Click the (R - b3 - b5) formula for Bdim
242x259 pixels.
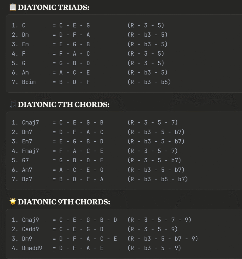[149, 82]
